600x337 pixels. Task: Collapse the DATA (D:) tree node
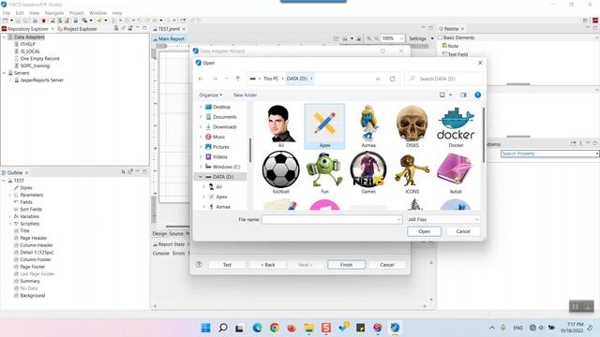[200, 177]
